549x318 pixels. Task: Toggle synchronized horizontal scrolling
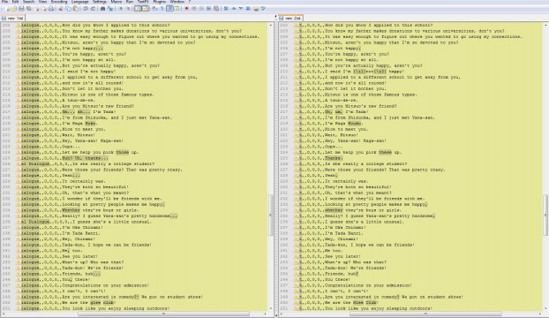[x=146, y=9]
